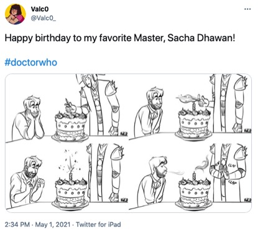Screen dimensions: 258x231
Task: Click the May 1, 2021 date
Action: (53, 224)
